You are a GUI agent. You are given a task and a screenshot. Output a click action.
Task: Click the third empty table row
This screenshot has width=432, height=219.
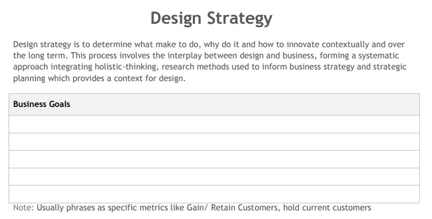point(214,159)
